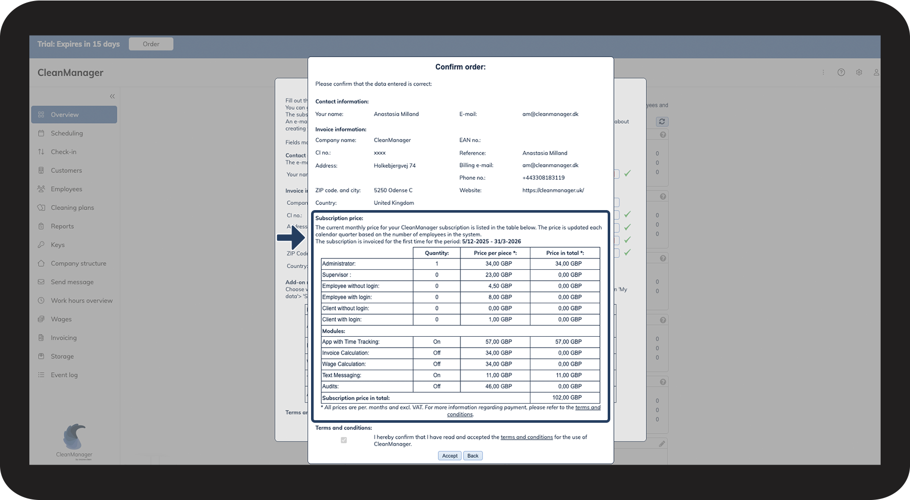The width and height of the screenshot is (910, 500).
Task: Click the '23,00 GBP' supervisor price
Action: [x=499, y=275]
